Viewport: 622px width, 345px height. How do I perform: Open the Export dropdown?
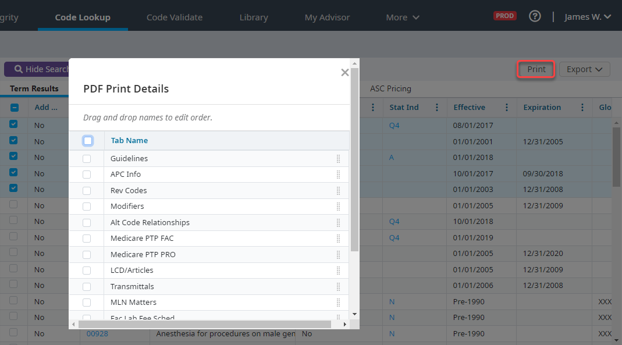(x=584, y=69)
